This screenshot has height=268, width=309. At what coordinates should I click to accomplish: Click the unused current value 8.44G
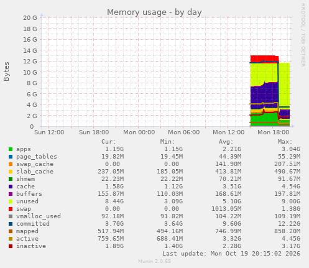pos(114,201)
